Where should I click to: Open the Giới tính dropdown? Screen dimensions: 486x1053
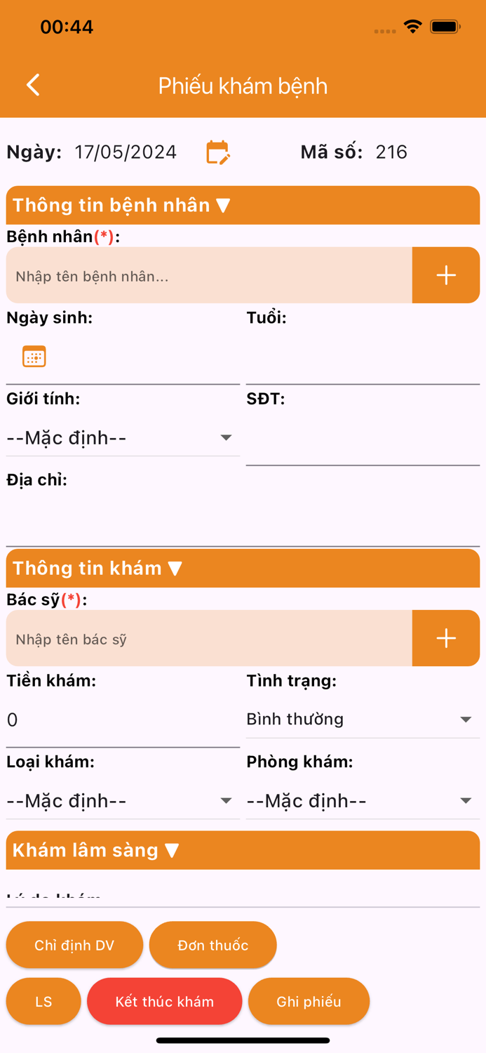click(x=226, y=437)
